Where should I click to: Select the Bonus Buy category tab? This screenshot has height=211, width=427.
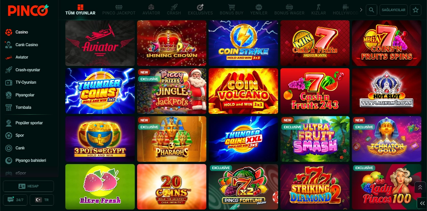pos(232,10)
